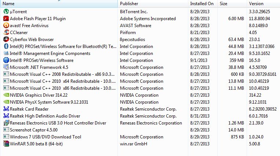Select the Realtek High Definition Audio icon
The width and height of the screenshot is (280, 156).
pyautogui.click(x=6, y=116)
